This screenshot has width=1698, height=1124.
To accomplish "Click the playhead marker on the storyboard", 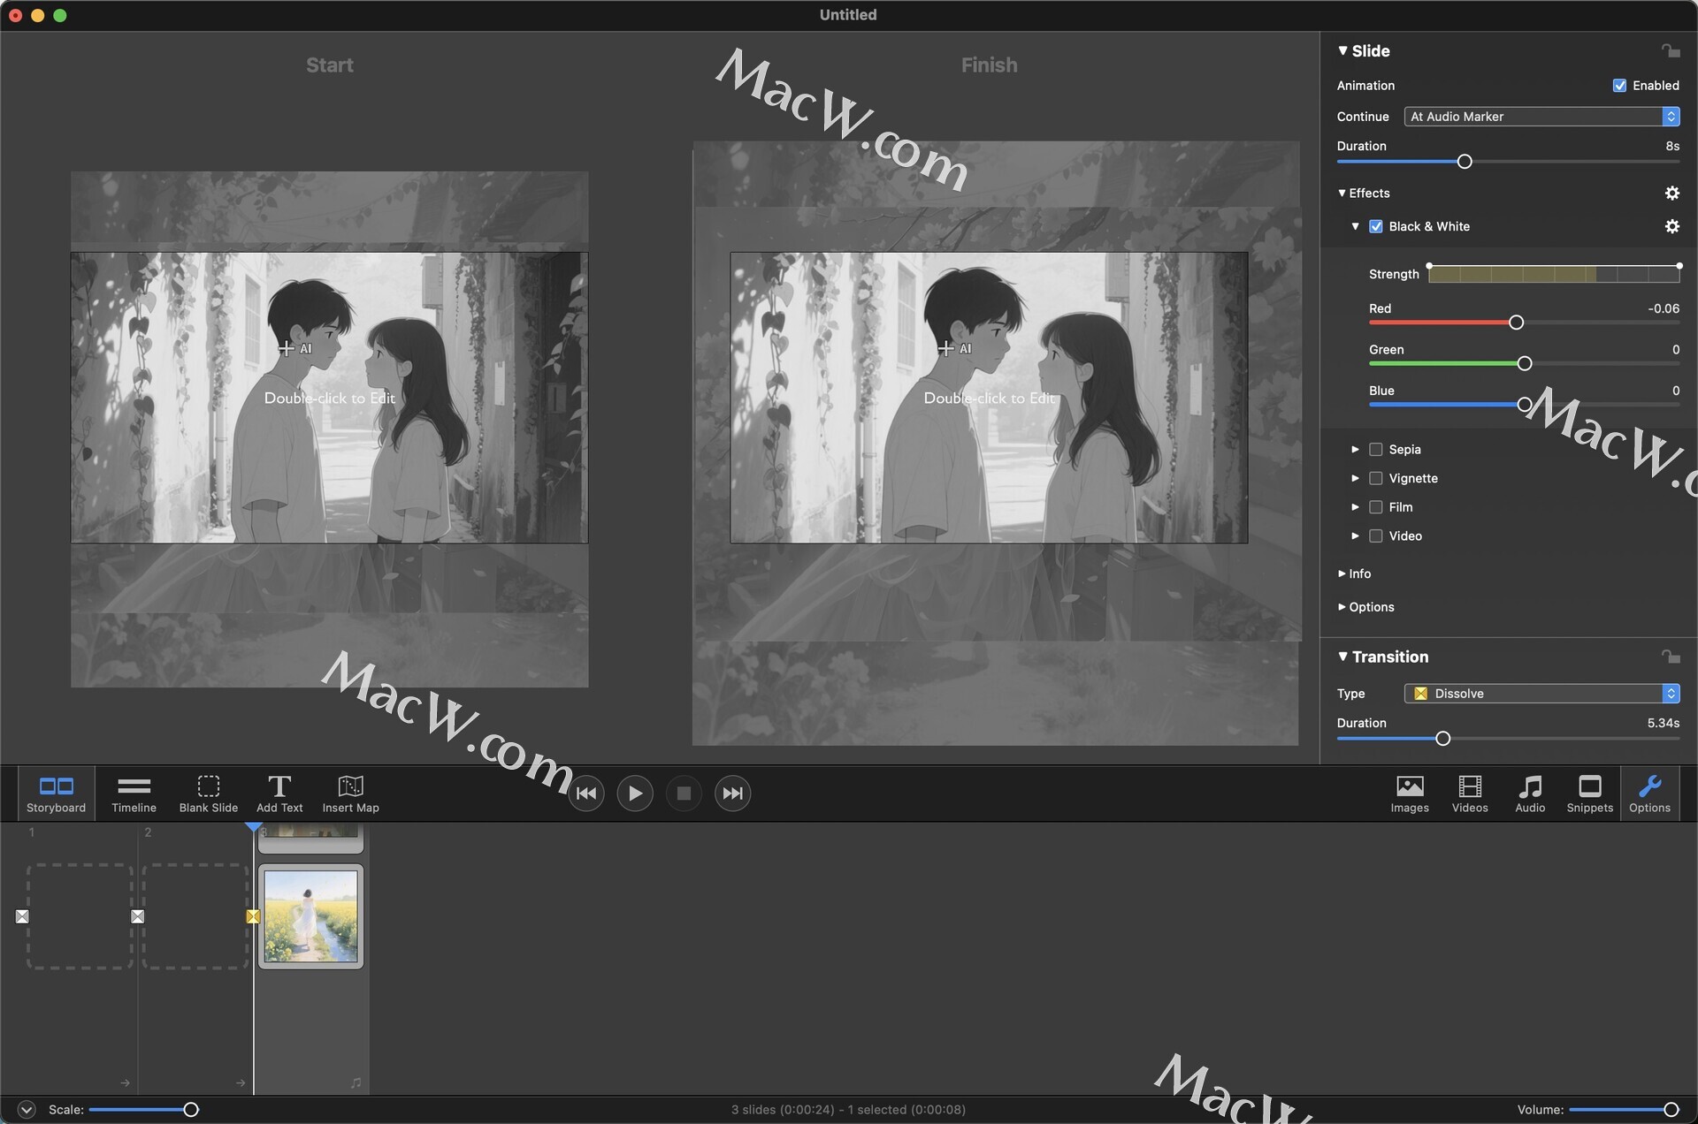I will click(254, 826).
